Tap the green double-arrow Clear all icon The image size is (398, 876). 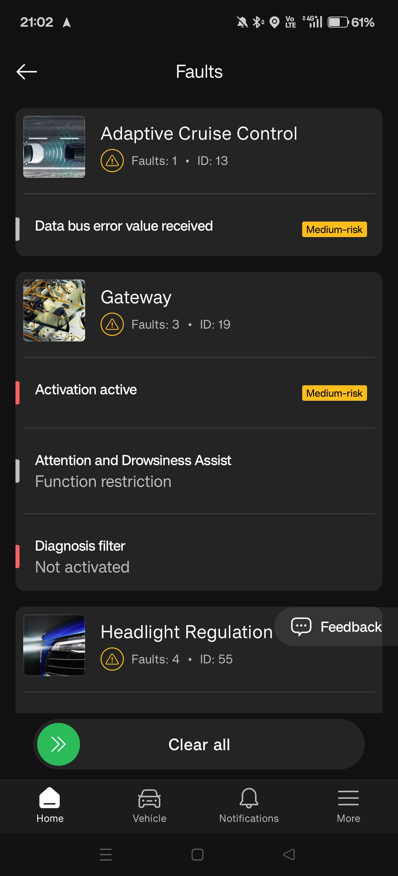(59, 744)
